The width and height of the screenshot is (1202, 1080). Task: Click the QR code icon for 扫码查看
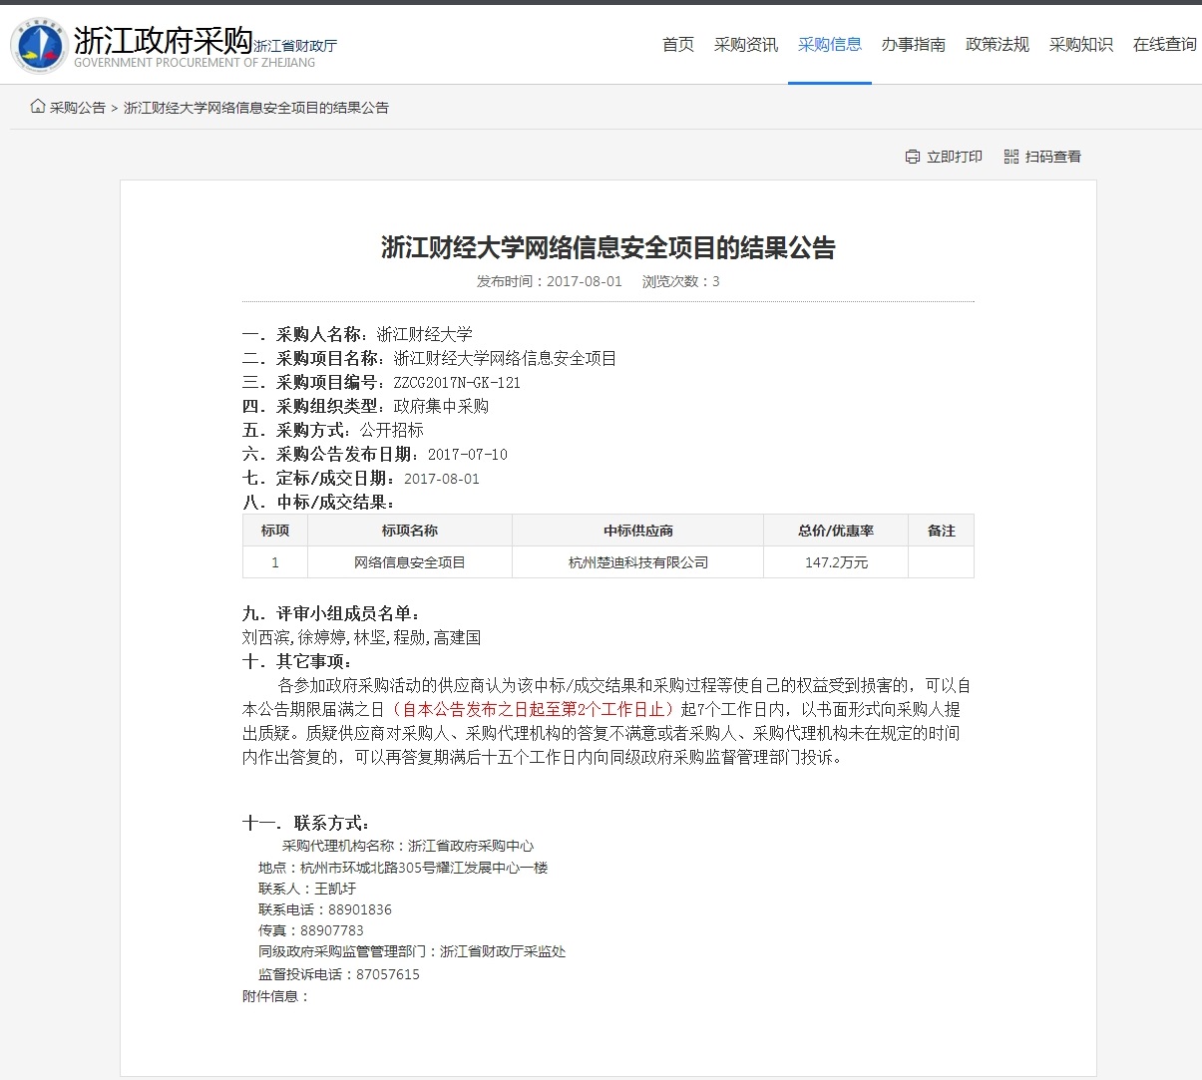click(x=1011, y=157)
